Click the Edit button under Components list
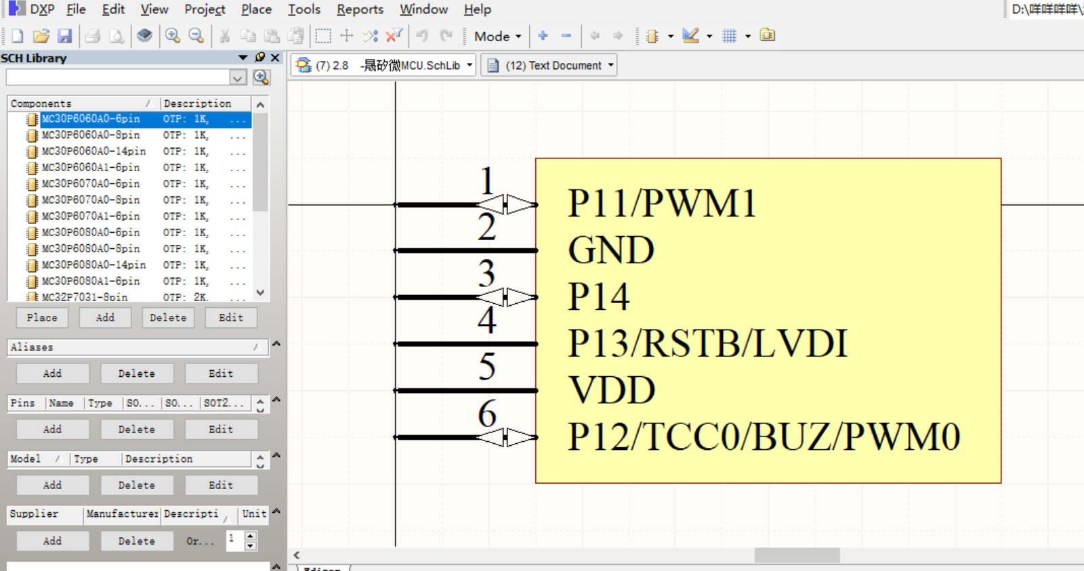 pos(231,317)
